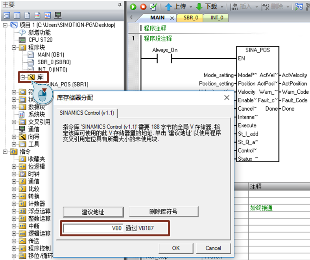Select SINAMICS Control (v1.1) dialog tab
Screen dimensions: 310x260
click(87, 113)
